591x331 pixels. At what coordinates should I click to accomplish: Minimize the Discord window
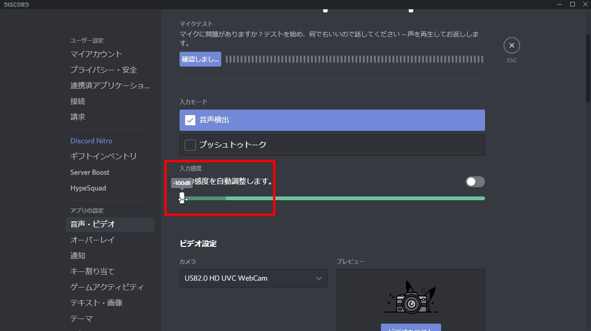560,4
